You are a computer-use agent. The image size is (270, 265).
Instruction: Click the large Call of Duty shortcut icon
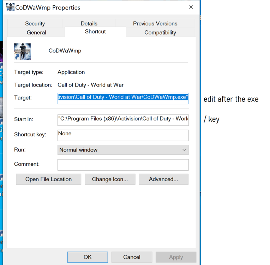[x=22, y=51]
